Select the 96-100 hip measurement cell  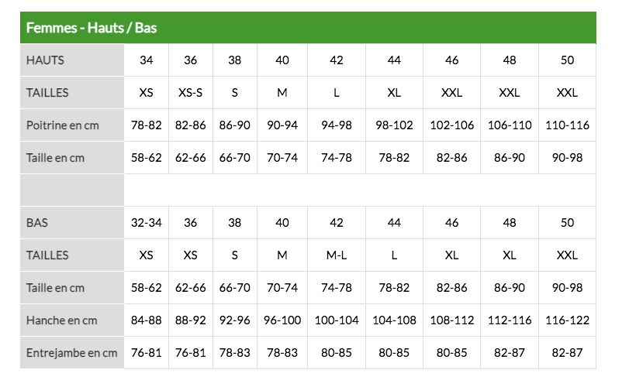[282, 320]
